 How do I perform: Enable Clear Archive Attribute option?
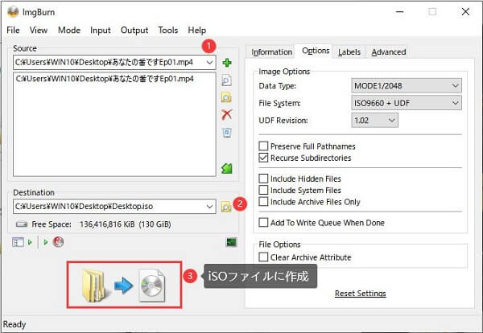coord(263,257)
